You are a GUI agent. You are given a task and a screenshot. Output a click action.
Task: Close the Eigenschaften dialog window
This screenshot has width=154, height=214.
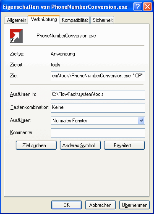pos(147,7)
